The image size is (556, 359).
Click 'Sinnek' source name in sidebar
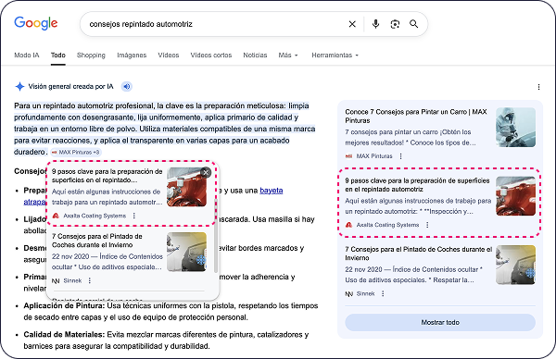coord(366,293)
